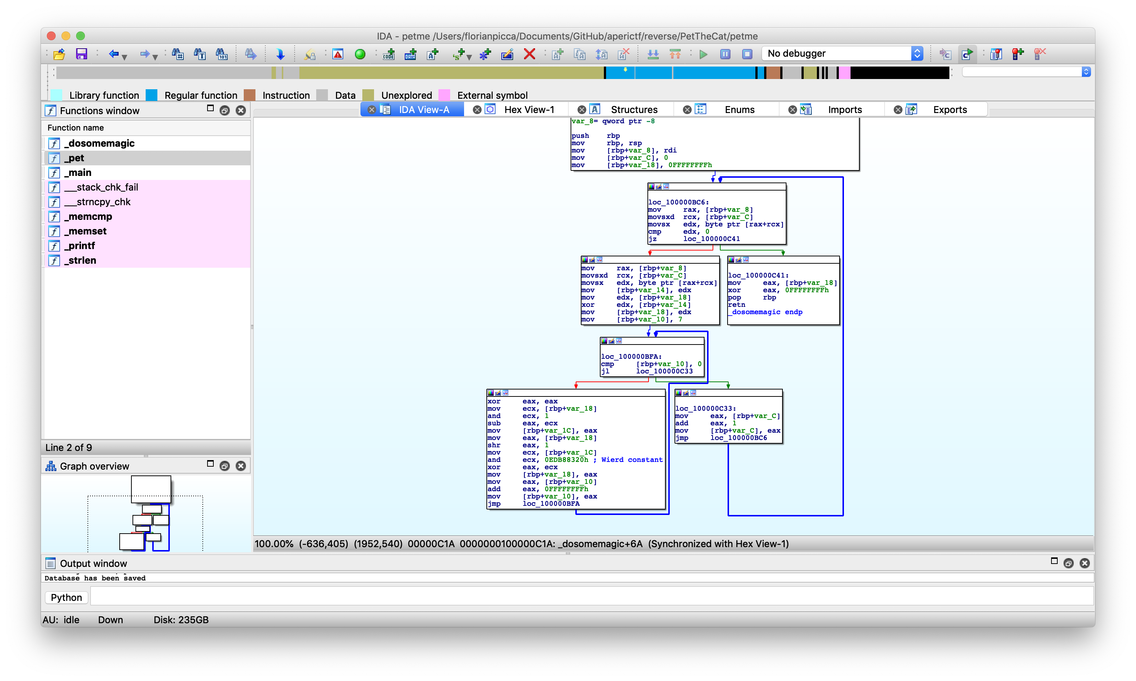This screenshot has height=681, width=1136.
Task: Jump back with the blue left arrow
Action: point(113,54)
